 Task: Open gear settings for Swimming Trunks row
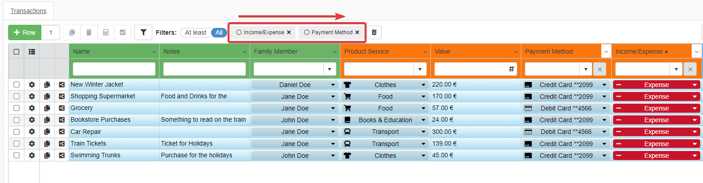[x=32, y=156]
